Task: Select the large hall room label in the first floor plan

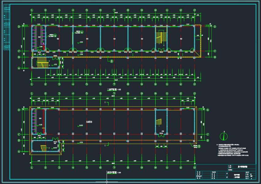Action: pos(89,122)
